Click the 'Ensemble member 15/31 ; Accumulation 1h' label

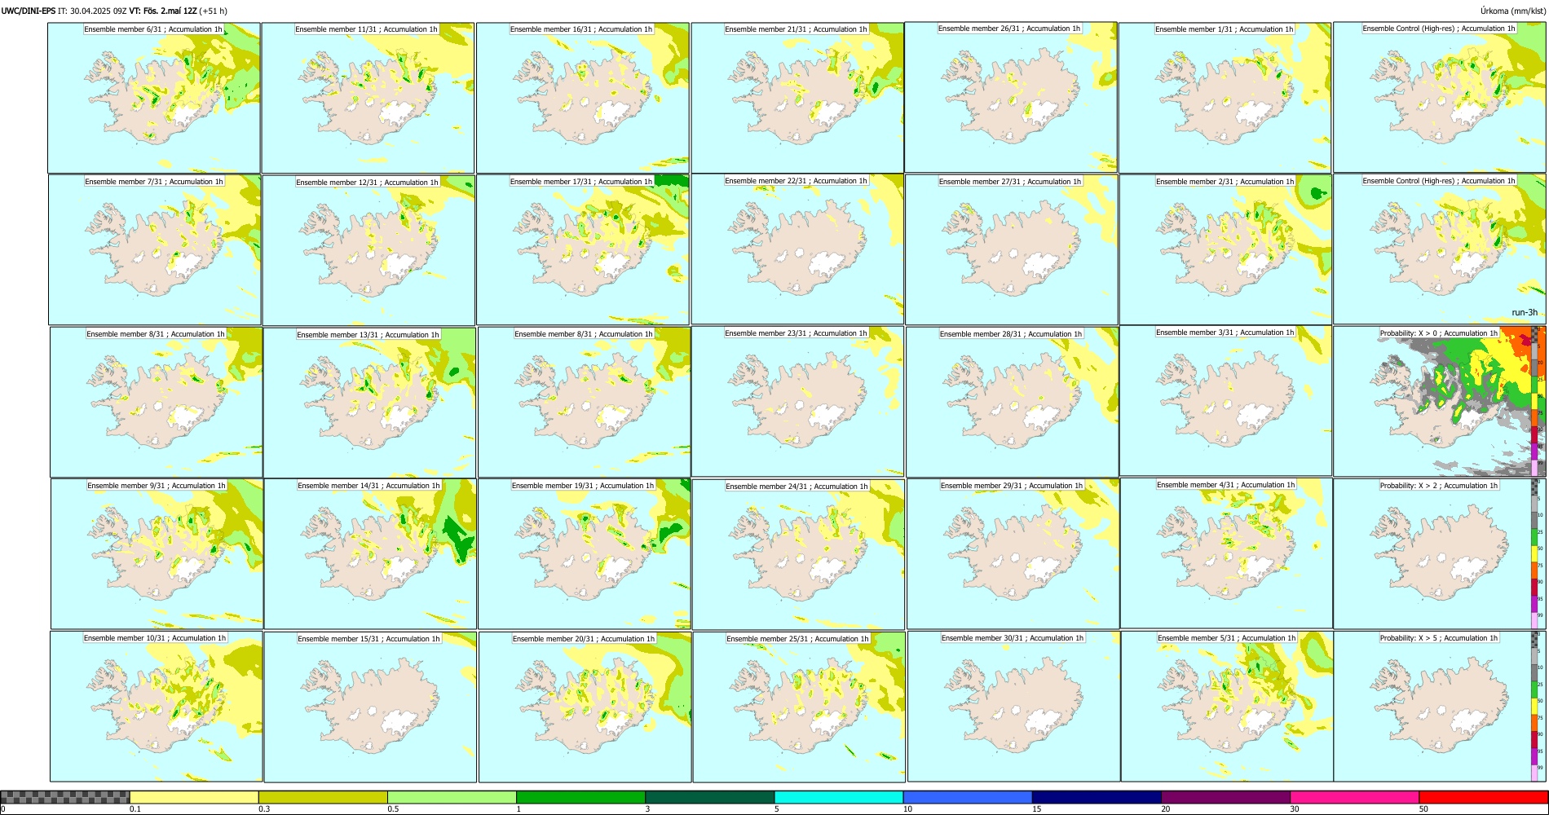368,639
